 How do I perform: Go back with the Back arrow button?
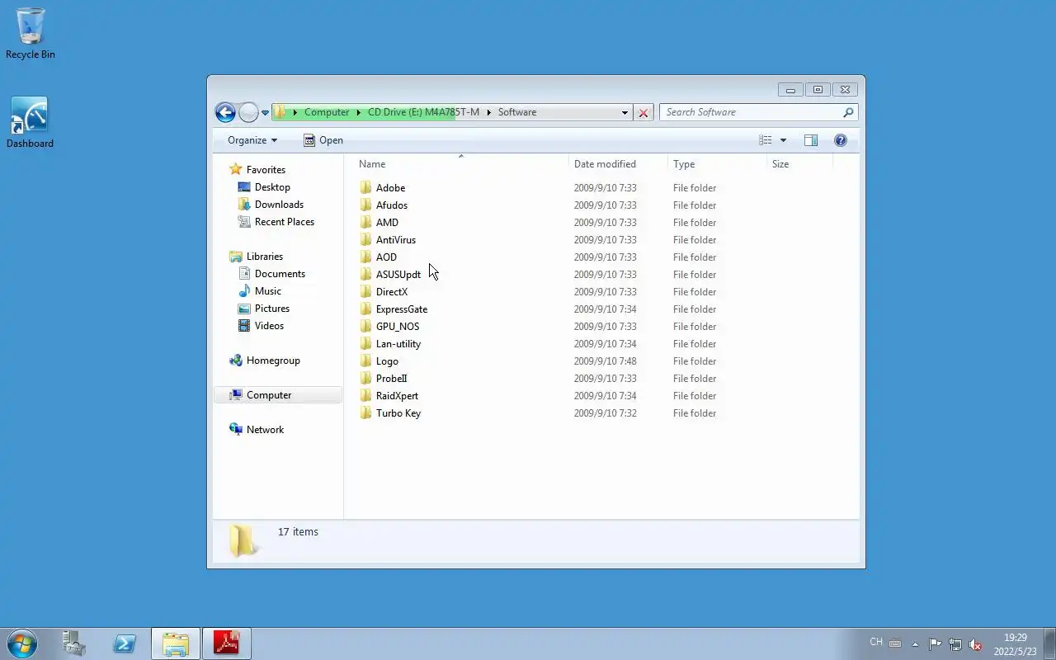click(225, 112)
